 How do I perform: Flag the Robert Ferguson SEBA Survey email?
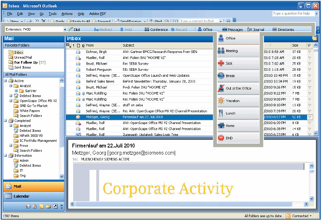pos(310,70)
